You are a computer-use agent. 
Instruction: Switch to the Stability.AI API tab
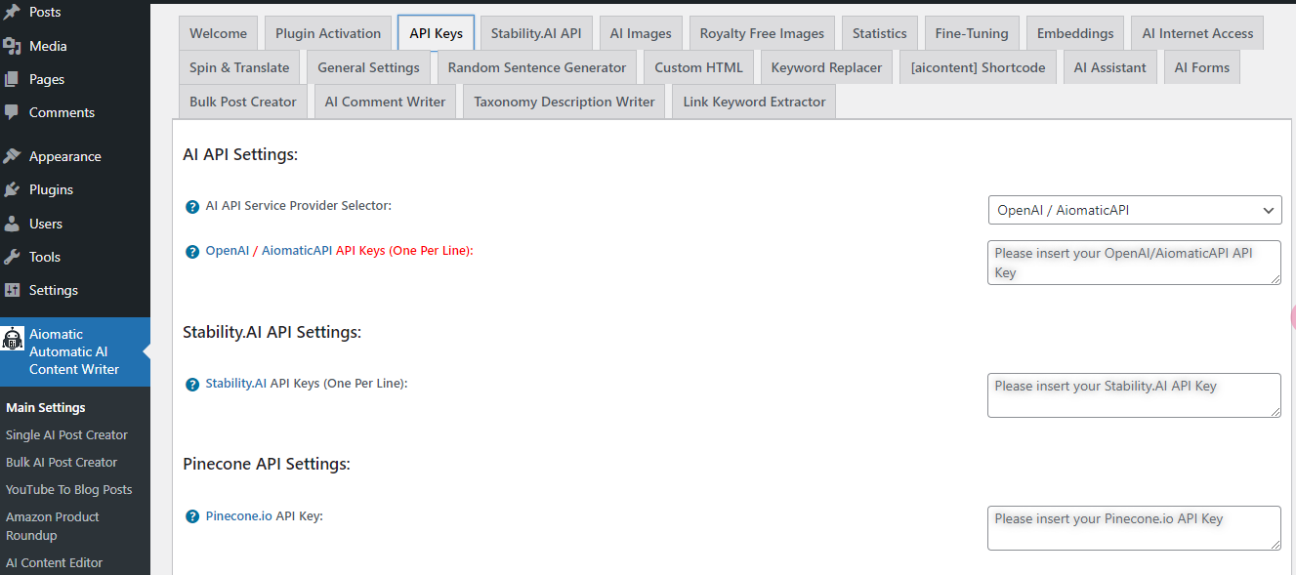[536, 32]
